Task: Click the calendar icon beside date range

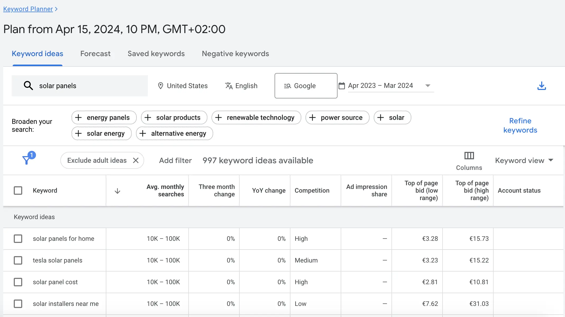Action: pyautogui.click(x=342, y=86)
